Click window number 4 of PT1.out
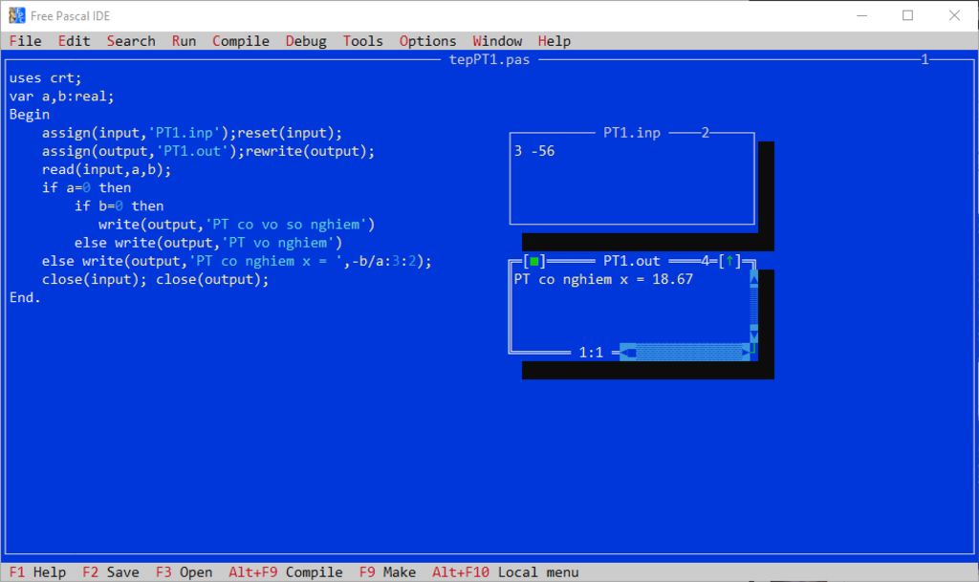 pos(705,261)
